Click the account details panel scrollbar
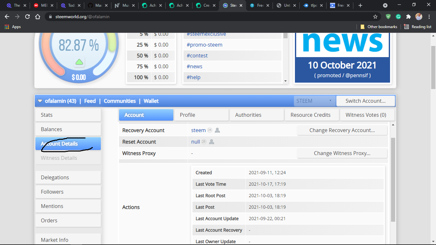The width and height of the screenshot is (436, 245). coord(393,180)
